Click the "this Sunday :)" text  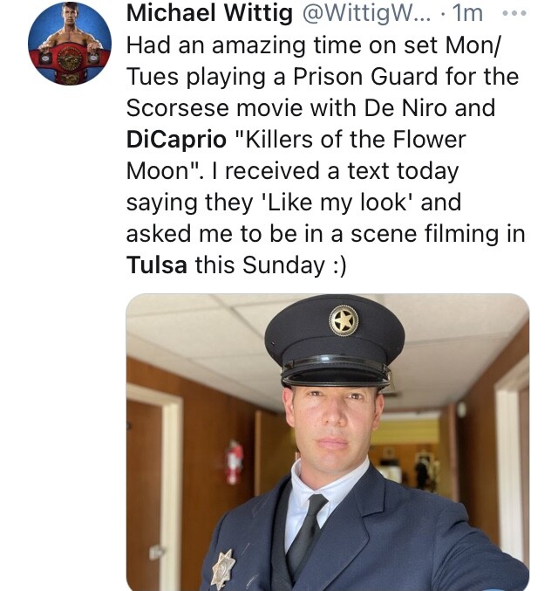(x=270, y=265)
